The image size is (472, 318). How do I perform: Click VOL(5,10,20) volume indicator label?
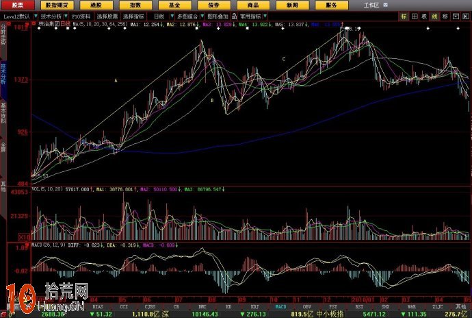(47, 189)
